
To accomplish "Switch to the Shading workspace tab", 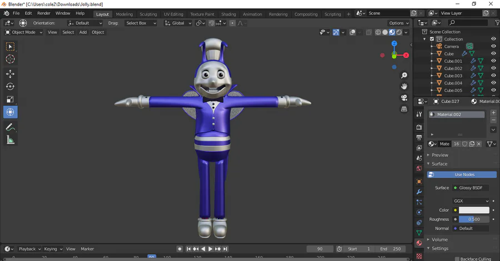I will click(x=228, y=14).
